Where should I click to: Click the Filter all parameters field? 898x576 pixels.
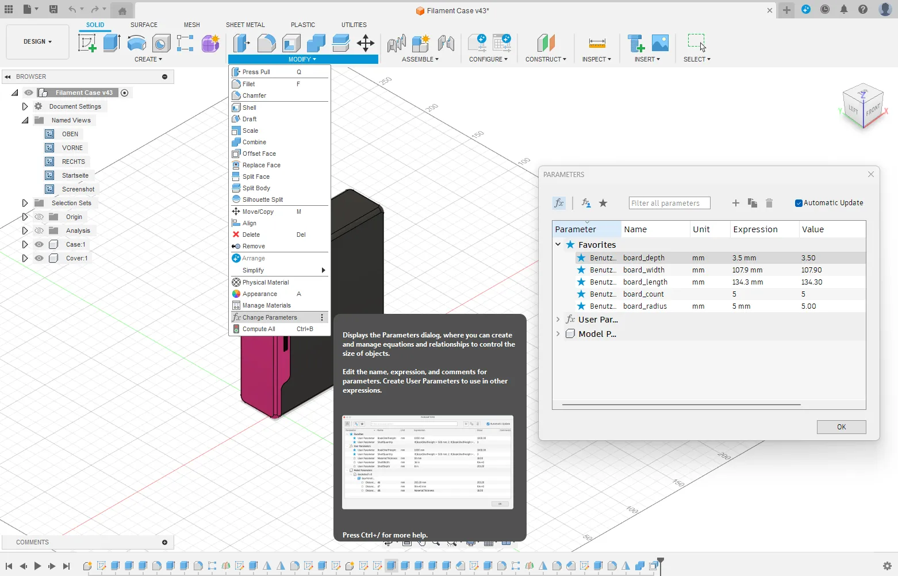669,203
